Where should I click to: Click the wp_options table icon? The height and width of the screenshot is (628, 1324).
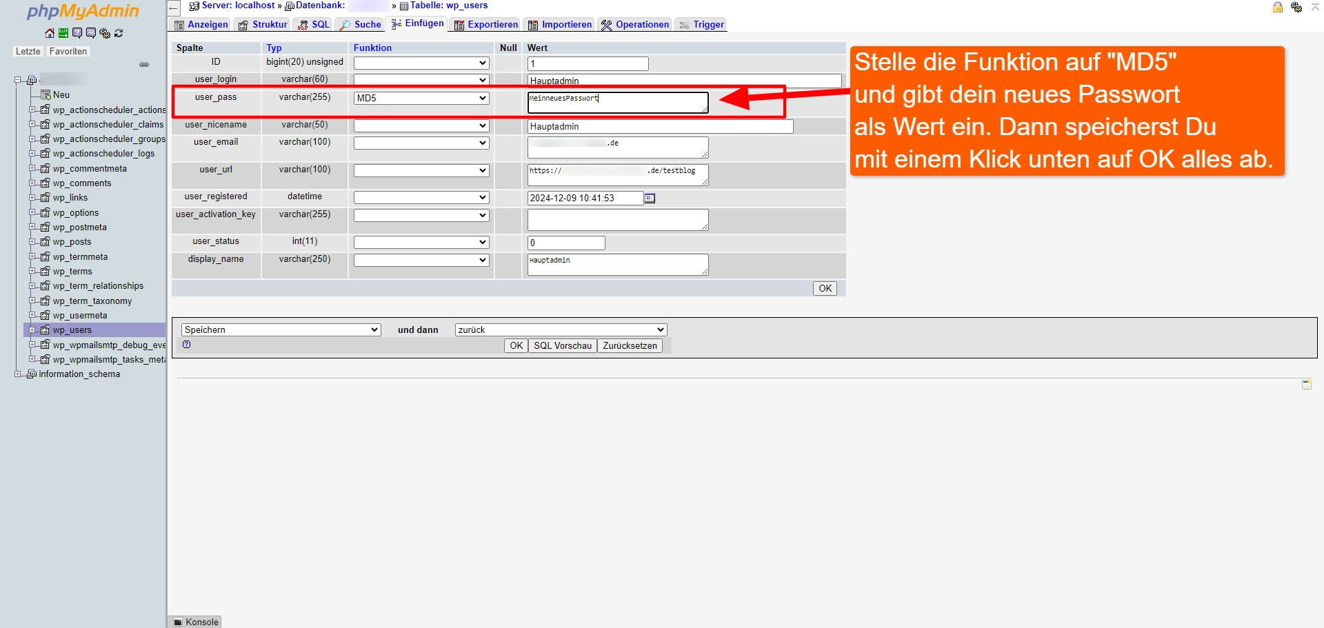pyautogui.click(x=46, y=212)
